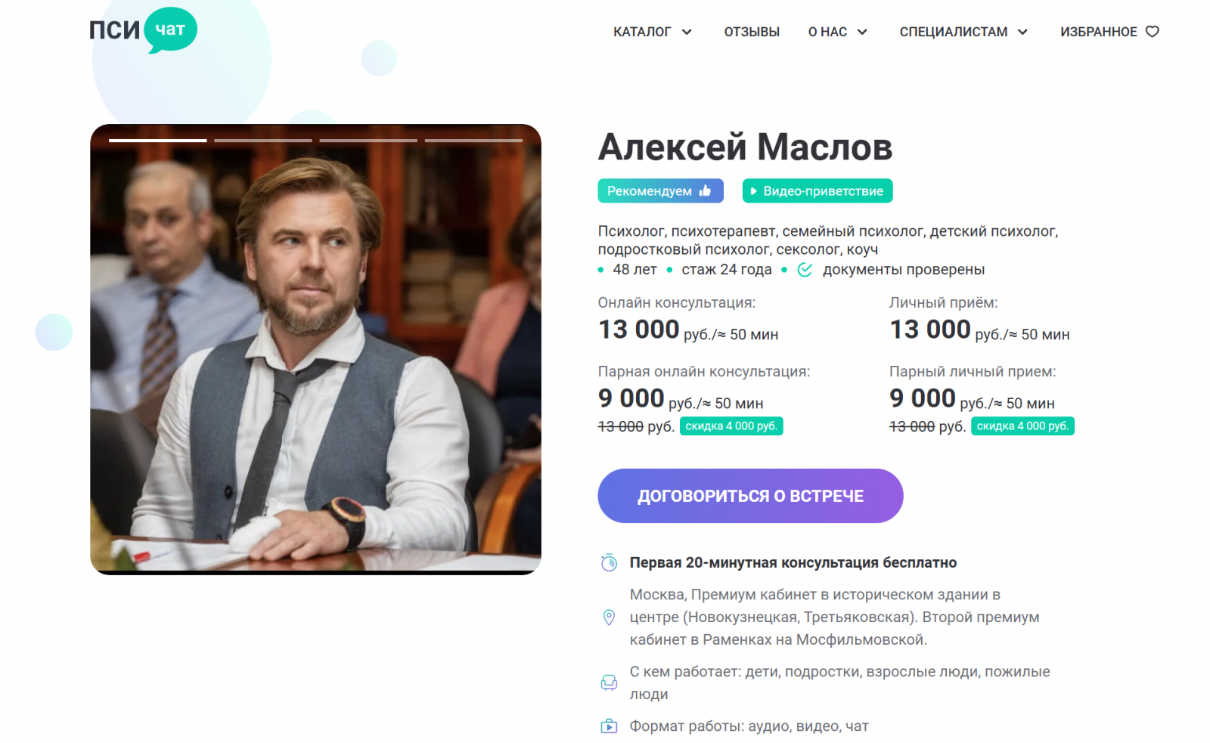Click the video format icon near Формат работы
Viewport: 1210px width, 743px height.
click(x=609, y=726)
